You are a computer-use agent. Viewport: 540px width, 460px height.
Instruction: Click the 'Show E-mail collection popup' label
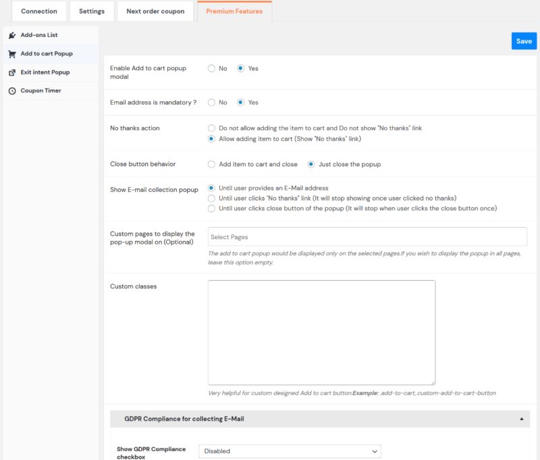coord(154,190)
